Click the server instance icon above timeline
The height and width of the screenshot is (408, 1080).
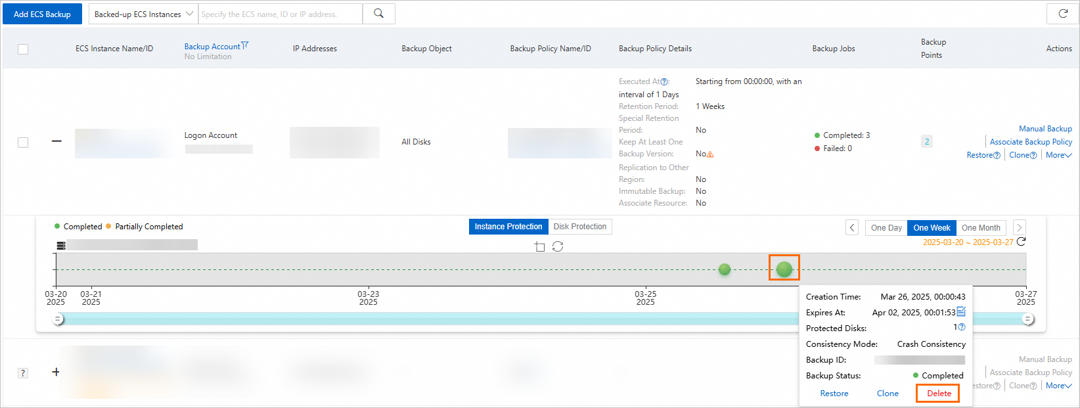61,246
